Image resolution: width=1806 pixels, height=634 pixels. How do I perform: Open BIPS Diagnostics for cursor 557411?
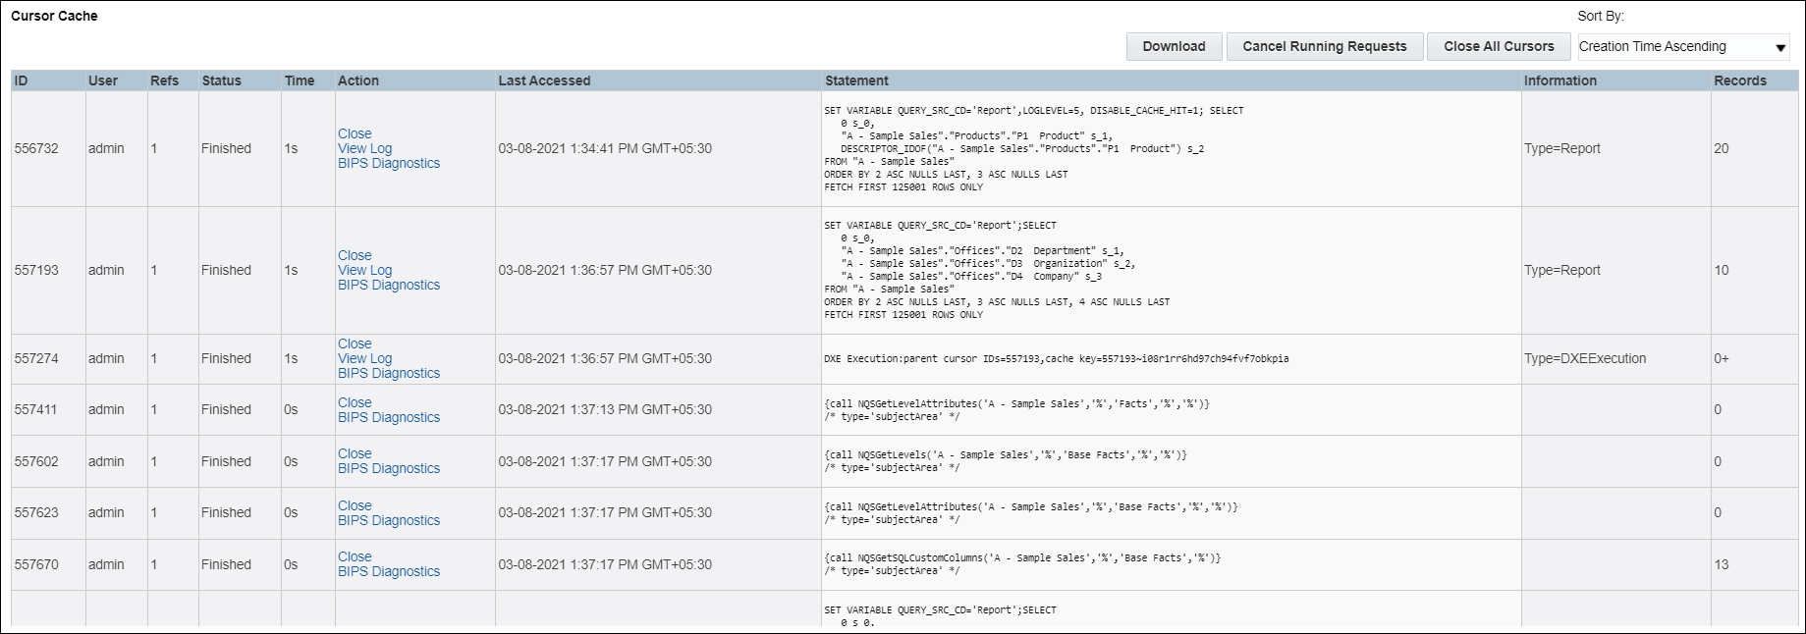(389, 417)
